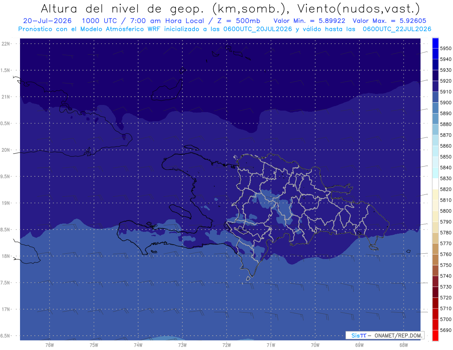Click the "1000 UTC" time label
The height and width of the screenshot is (350, 453).
(100, 21)
